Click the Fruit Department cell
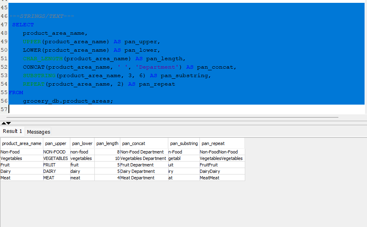367x227 pixels. tap(144, 165)
